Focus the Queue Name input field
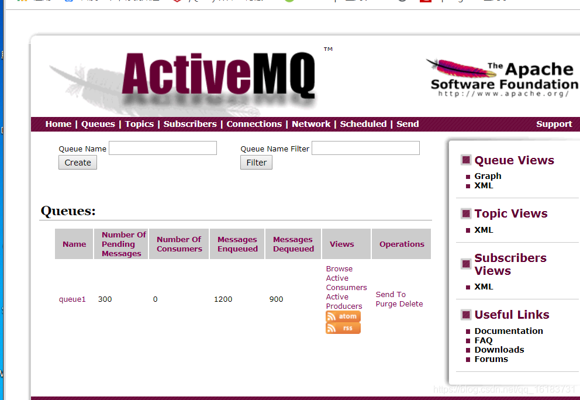This screenshot has height=400, width=580. click(x=163, y=148)
